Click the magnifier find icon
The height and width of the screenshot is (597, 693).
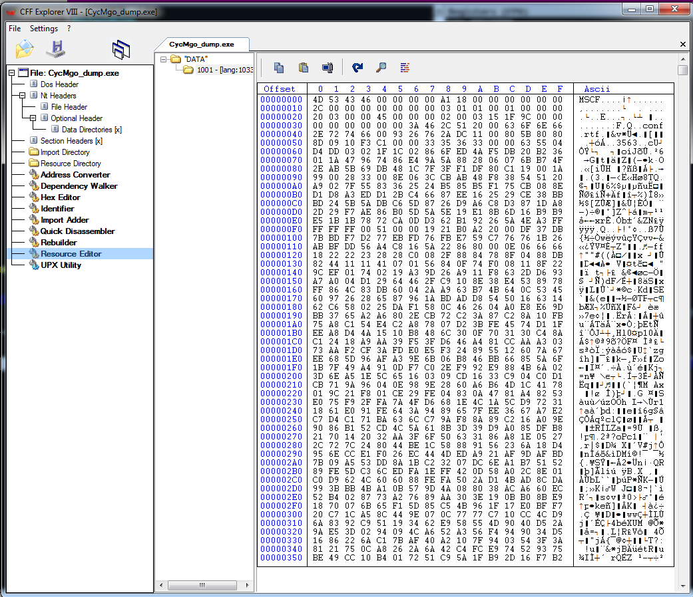coord(381,68)
